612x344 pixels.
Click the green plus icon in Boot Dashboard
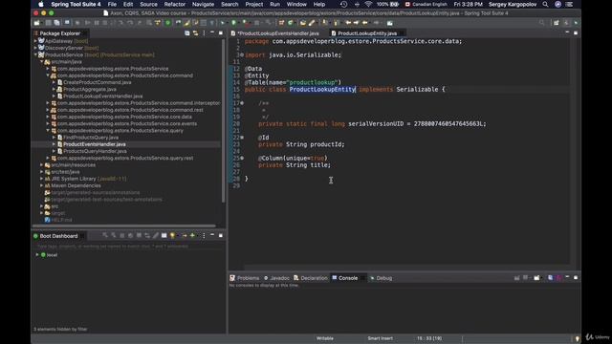[192, 236]
